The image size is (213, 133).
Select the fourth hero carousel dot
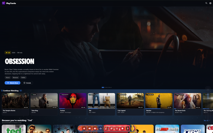click(x=108, y=87)
